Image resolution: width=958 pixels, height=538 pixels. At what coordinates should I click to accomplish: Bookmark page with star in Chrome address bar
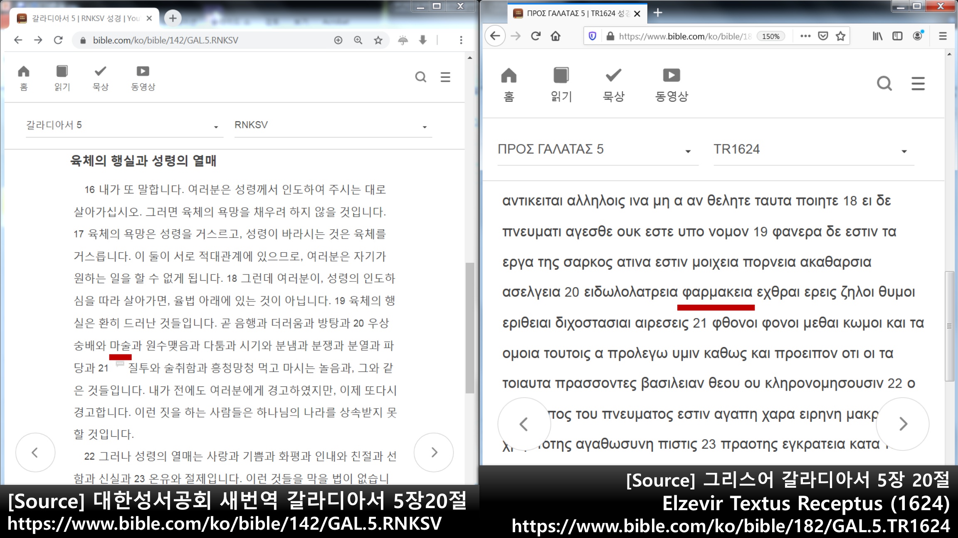[378, 40]
